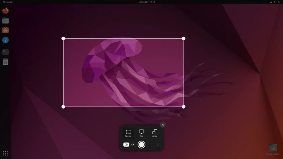Open the Files manager in the dock
The height and width of the screenshot is (159, 283).
click(x=5, y=21)
